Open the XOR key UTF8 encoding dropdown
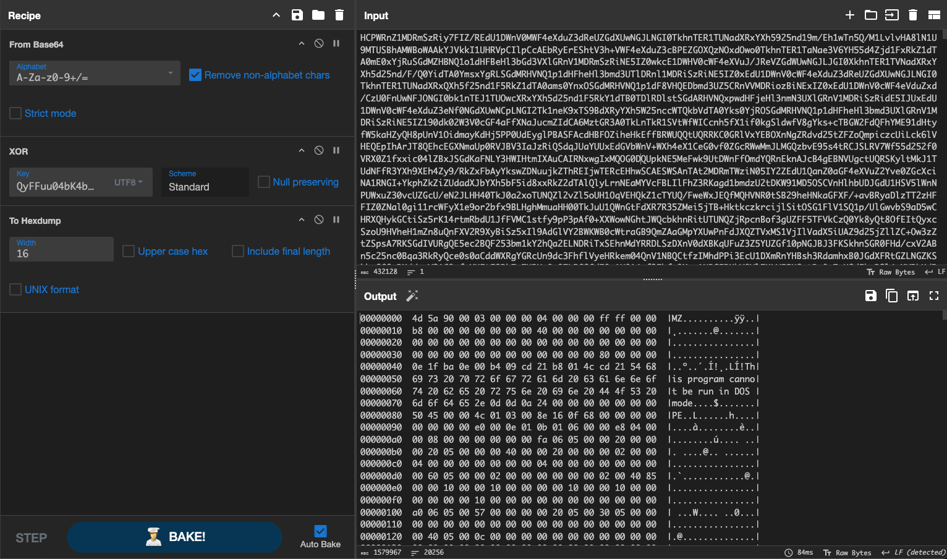Viewport: 947px width, 559px height. click(129, 182)
